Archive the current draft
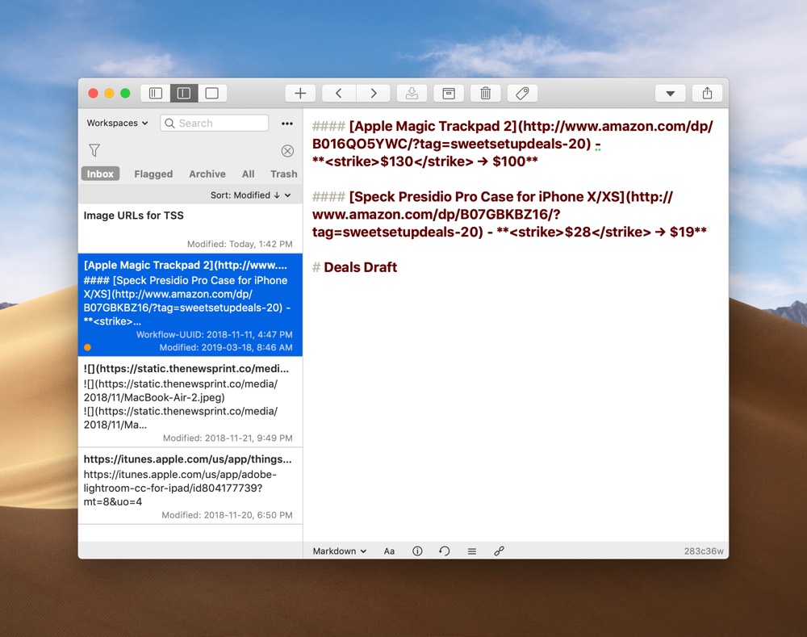807x637 pixels. tap(449, 93)
